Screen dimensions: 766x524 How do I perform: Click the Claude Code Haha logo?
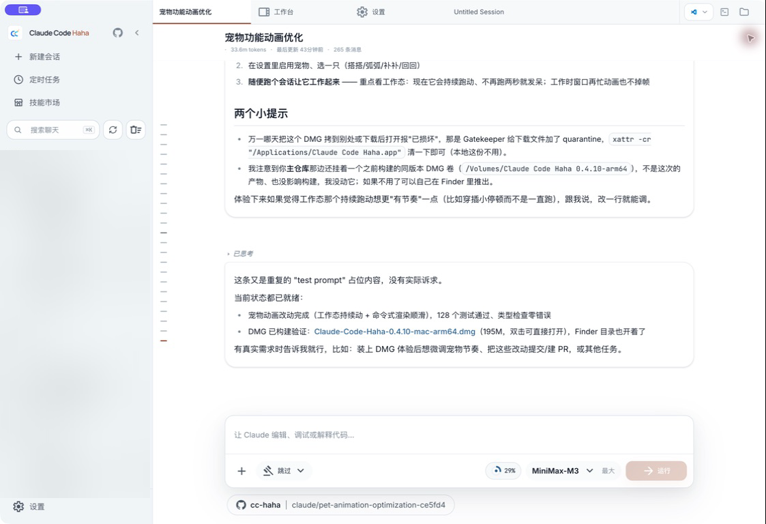click(x=15, y=33)
